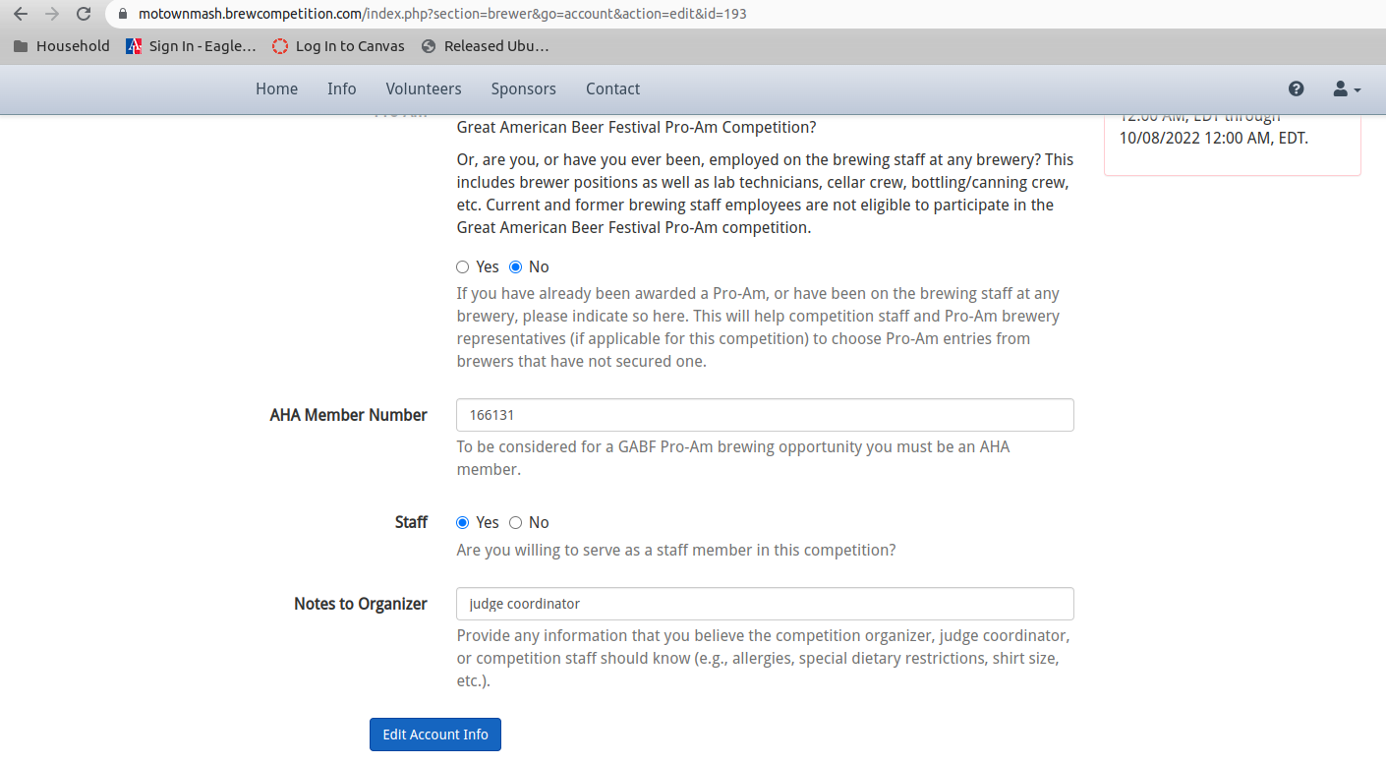The width and height of the screenshot is (1386, 764).
Task: Select No for the Staff question
Action: tap(515, 522)
